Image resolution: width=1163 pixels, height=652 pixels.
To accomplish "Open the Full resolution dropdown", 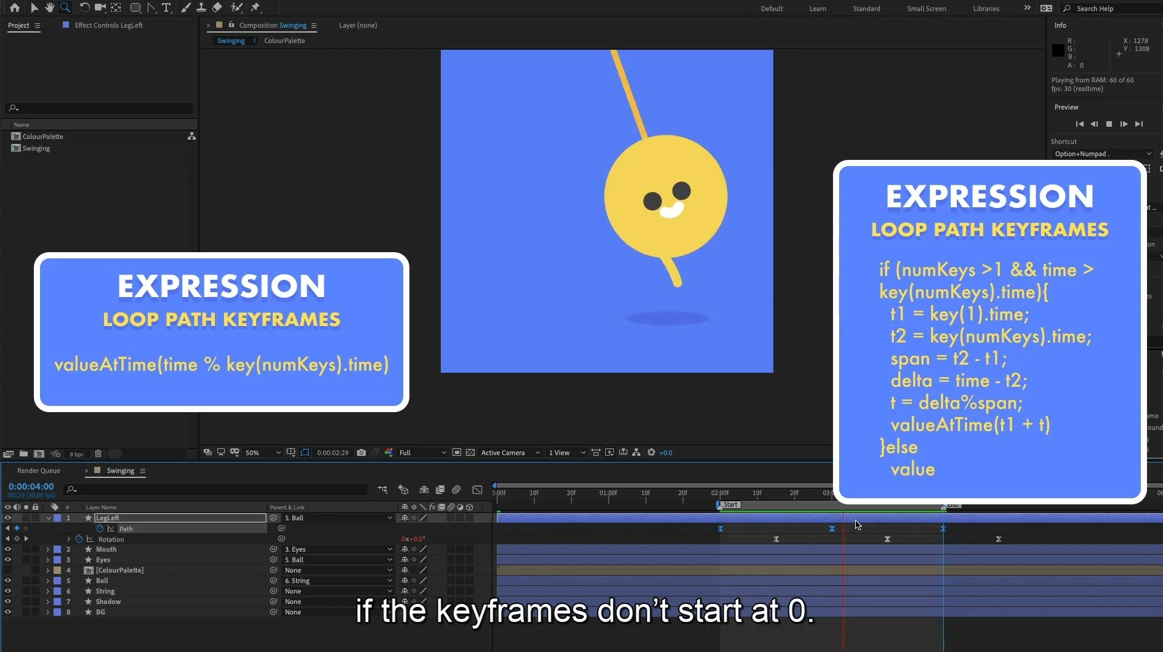I will [x=422, y=453].
